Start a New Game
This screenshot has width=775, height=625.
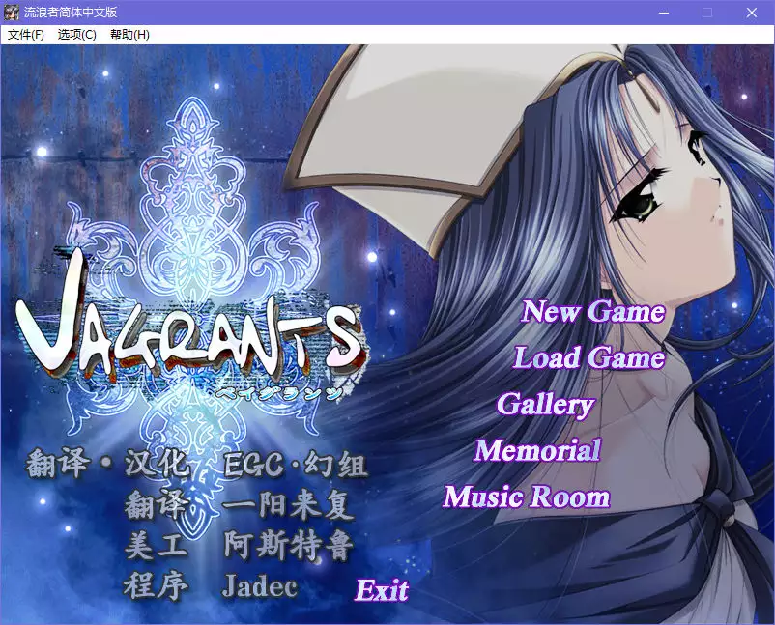point(592,311)
